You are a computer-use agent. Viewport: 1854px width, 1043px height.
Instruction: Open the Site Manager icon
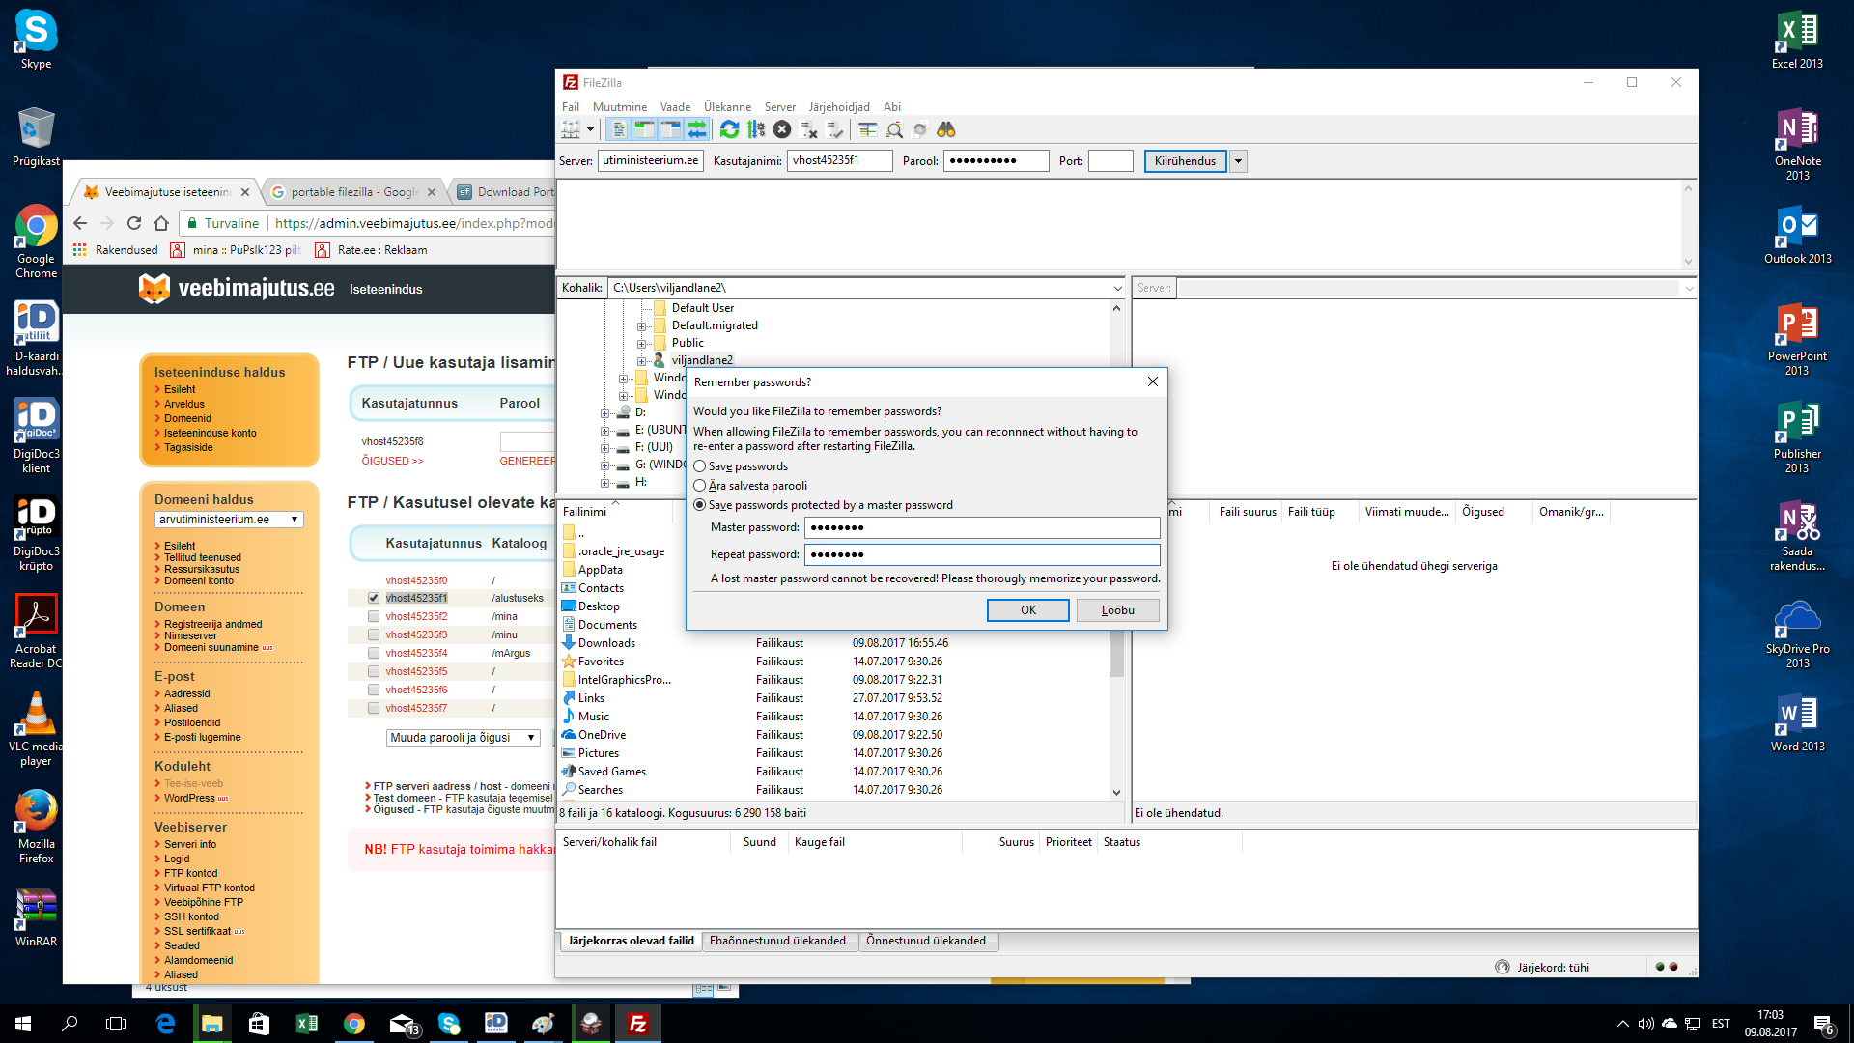click(x=571, y=129)
